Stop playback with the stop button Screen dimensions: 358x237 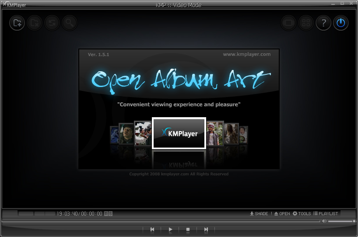188,230
